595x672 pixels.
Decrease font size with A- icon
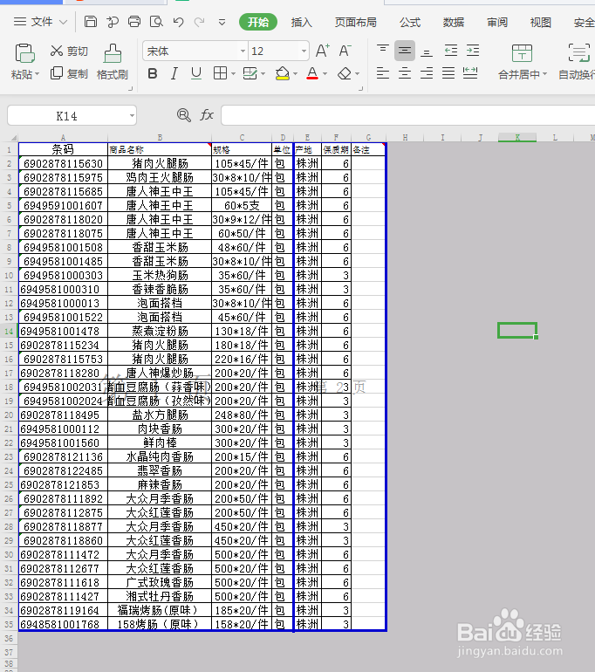pos(345,51)
